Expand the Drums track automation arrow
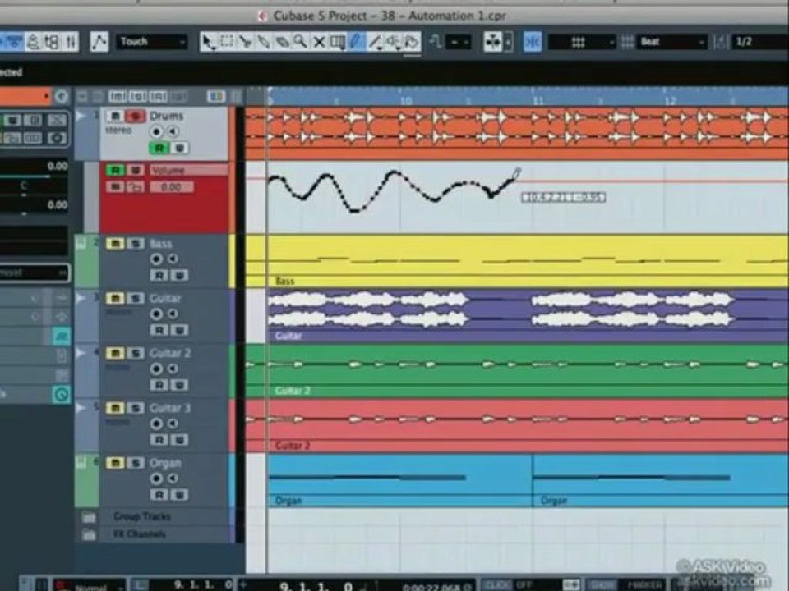This screenshot has height=591, width=789. click(81, 116)
